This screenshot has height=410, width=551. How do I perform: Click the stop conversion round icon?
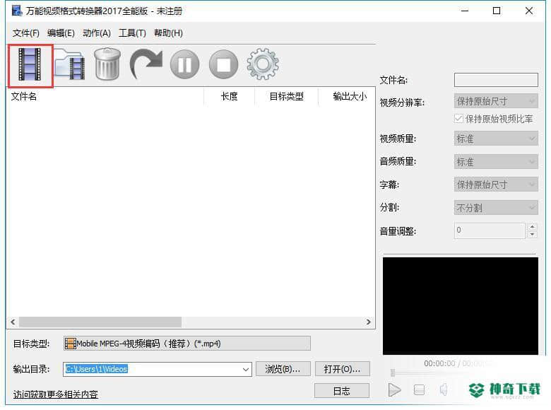pos(223,65)
